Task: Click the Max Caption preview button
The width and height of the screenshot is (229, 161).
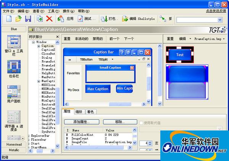Action: 98,89
